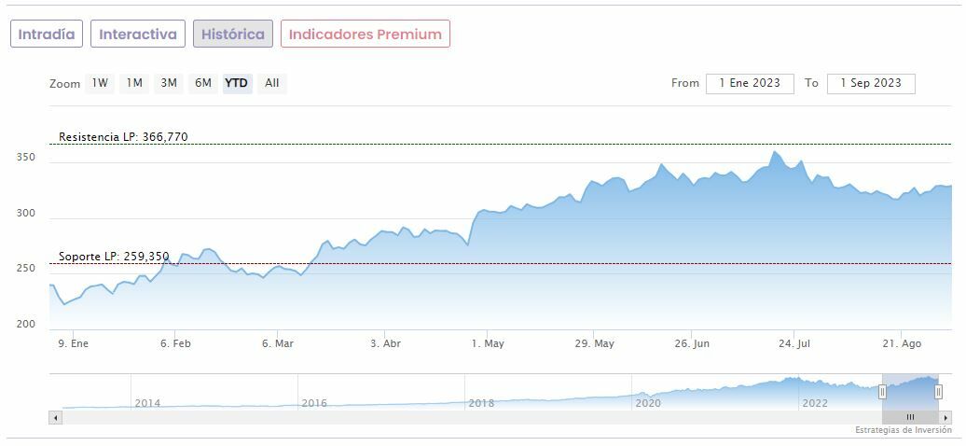Click the To date field
966x446 pixels.
(x=871, y=83)
